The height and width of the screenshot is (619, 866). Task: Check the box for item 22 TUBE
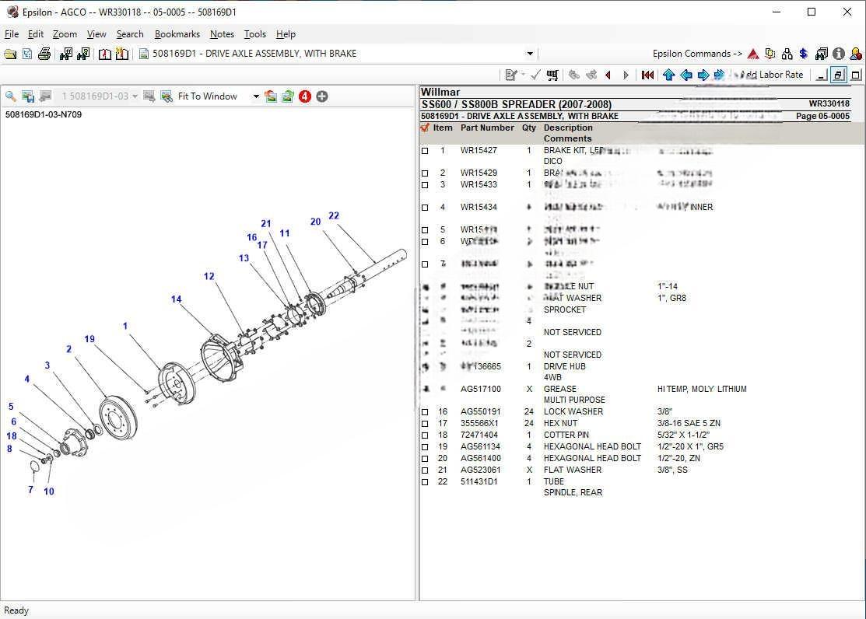point(424,482)
